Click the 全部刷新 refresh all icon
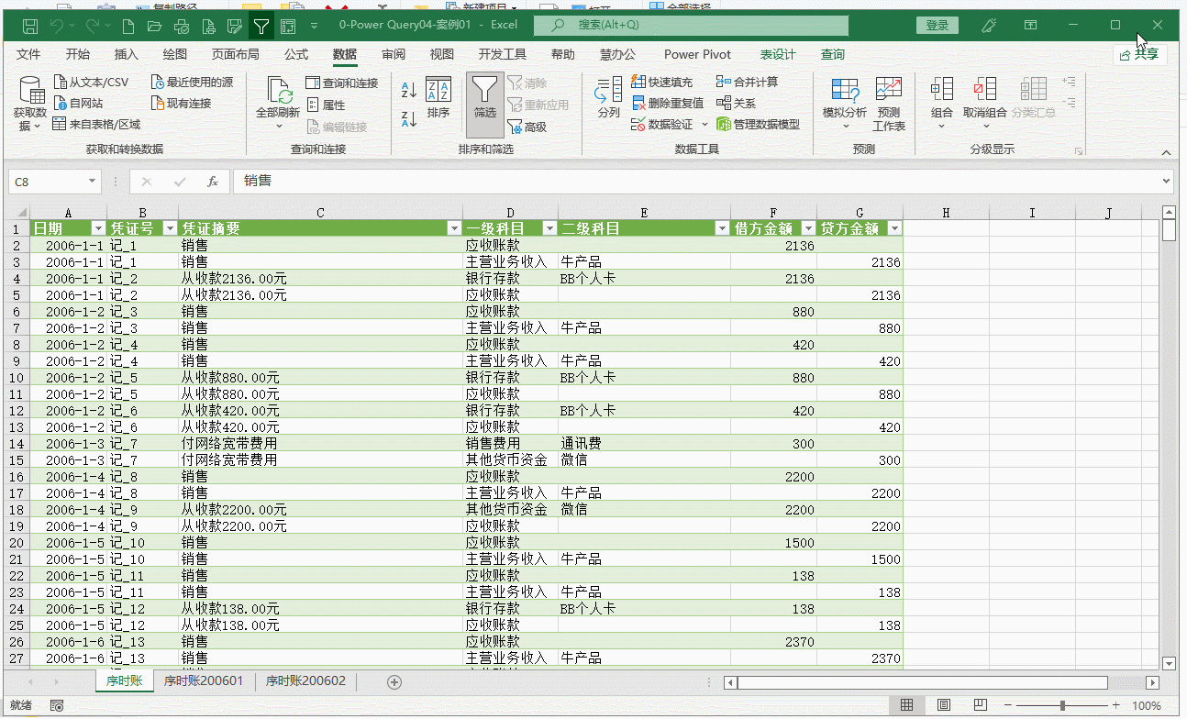The image size is (1187, 719). point(279,91)
